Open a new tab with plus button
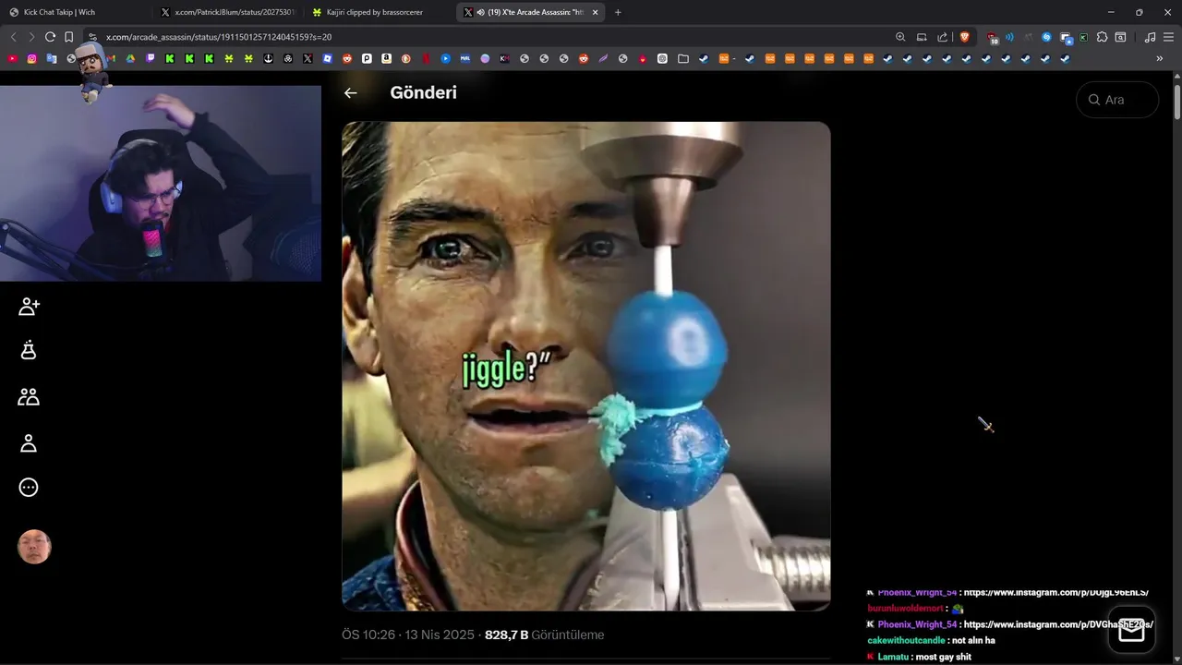This screenshot has height=665, width=1182. [x=618, y=12]
